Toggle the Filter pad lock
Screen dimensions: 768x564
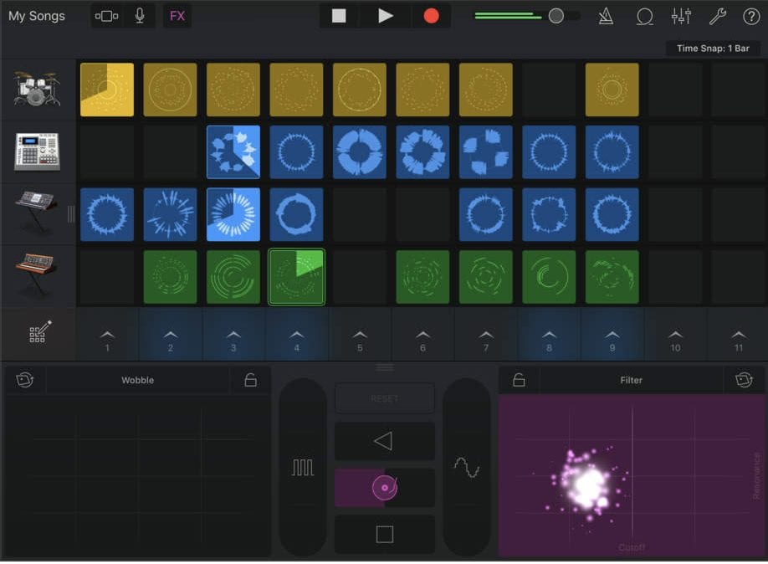point(519,380)
